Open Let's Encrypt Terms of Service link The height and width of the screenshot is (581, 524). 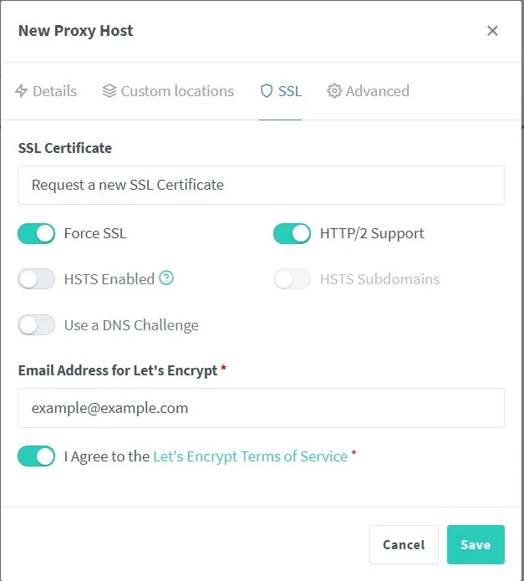click(251, 456)
